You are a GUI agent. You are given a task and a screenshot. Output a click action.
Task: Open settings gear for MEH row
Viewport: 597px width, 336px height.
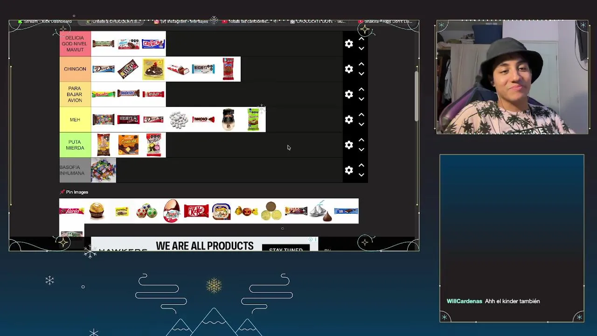(x=349, y=119)
